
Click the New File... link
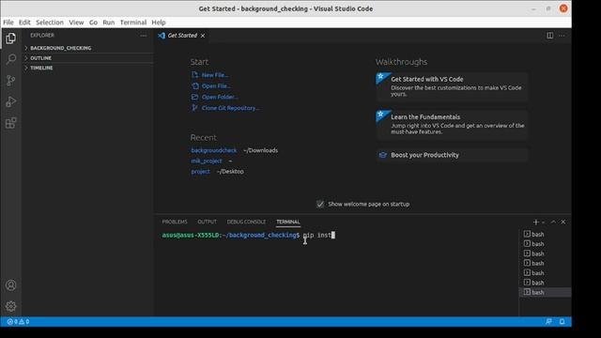point(215,75)
